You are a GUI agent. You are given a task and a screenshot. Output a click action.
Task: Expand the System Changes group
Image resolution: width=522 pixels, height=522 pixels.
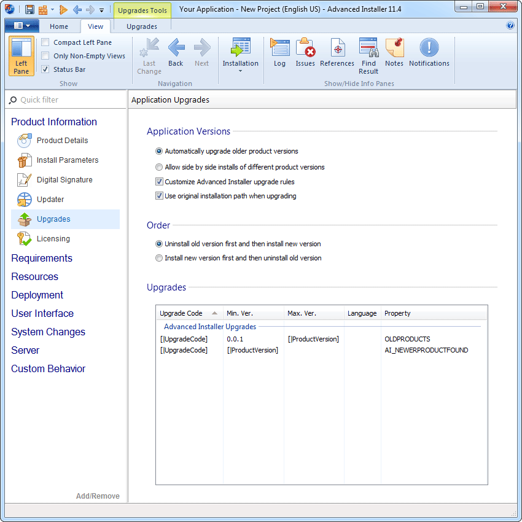[x=49, y=332]
